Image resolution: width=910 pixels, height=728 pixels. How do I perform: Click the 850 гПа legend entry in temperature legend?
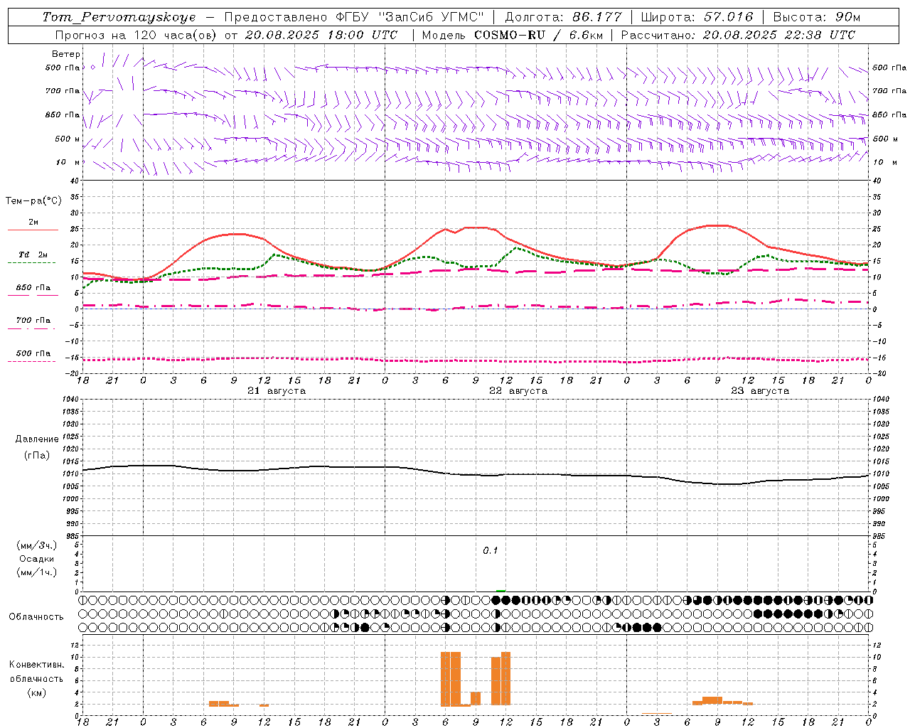33,288
